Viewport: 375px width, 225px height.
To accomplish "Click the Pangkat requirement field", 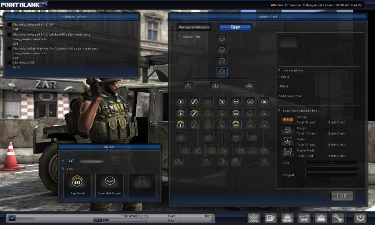I will pyautogui.click(x=331, y=175).
